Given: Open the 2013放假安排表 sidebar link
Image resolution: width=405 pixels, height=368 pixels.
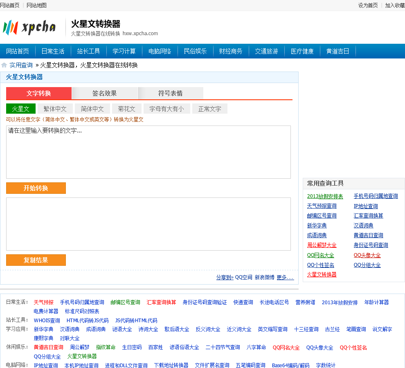Looking at the screenshot, I should (x=325, y=196).
